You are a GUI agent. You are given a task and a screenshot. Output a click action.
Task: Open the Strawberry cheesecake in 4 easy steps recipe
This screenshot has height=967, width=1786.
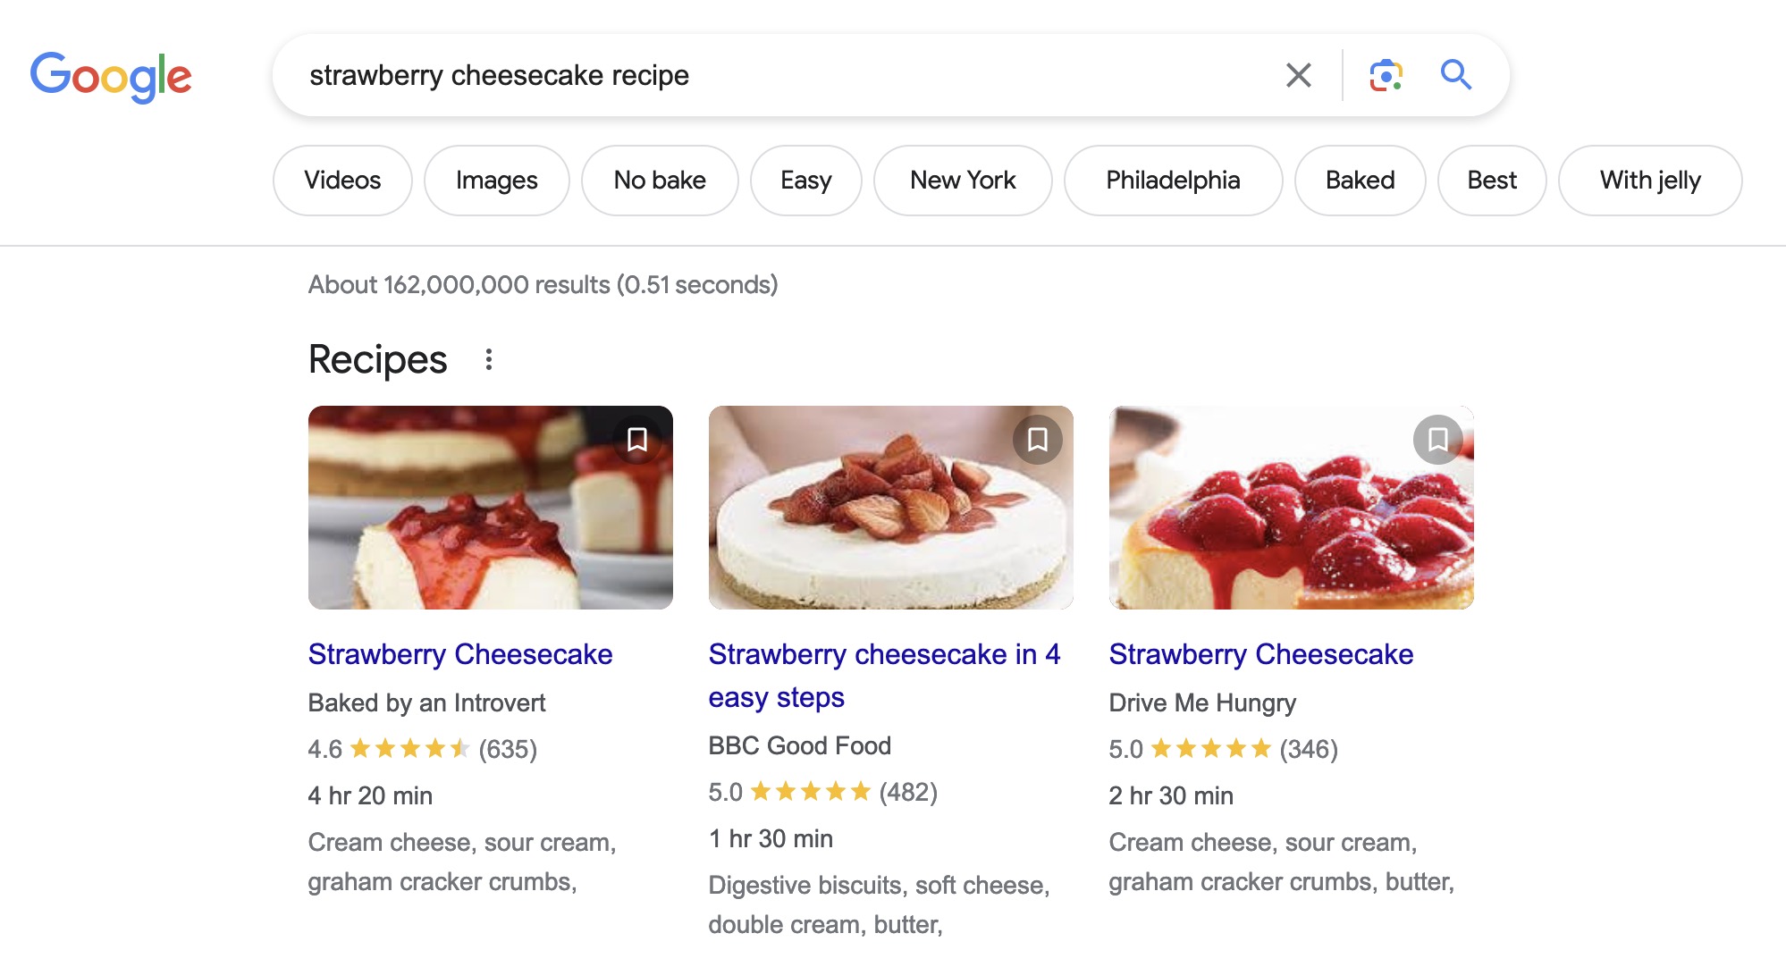click(884, 676)
